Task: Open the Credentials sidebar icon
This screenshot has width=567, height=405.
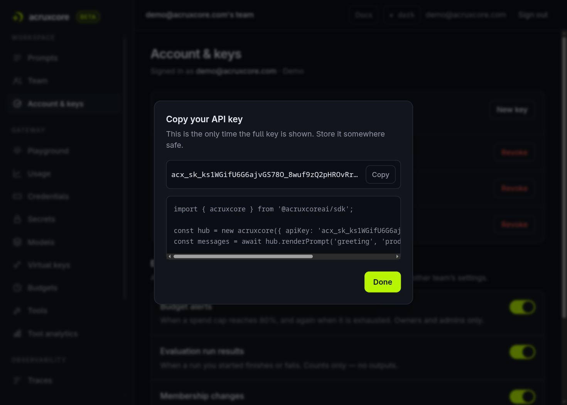Action: pyautogui.click(x=17, y=196)
